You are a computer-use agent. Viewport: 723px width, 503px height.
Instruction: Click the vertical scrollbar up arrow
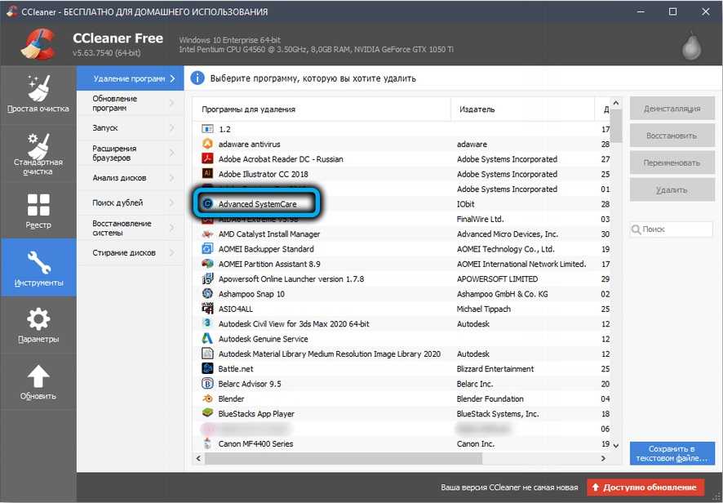(x=615, y=103)
